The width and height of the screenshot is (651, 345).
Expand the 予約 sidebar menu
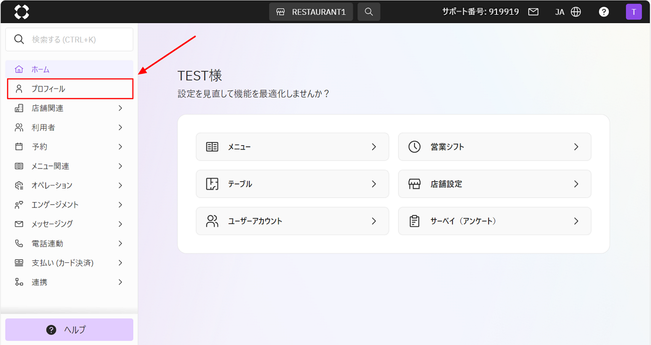[x=69, y=147]
